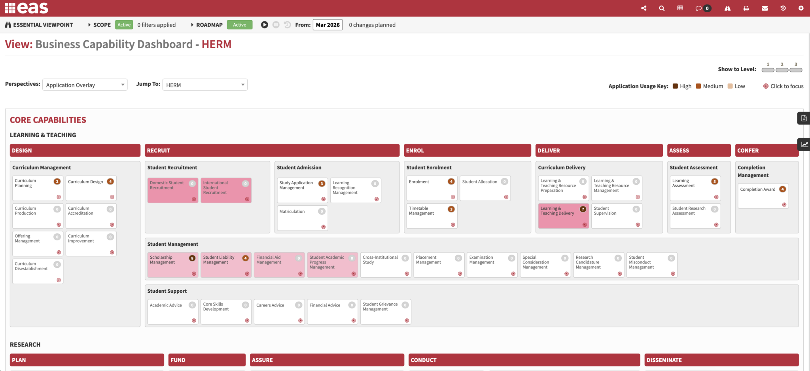Viewport: 810px width, 371px height.
Task: Select Show to Level 1 pill
Action: [x=768, y=70]
